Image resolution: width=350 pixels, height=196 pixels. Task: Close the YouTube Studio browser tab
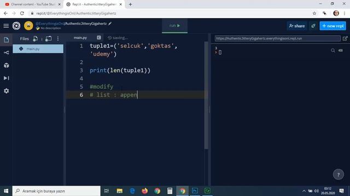click(60, 4)
